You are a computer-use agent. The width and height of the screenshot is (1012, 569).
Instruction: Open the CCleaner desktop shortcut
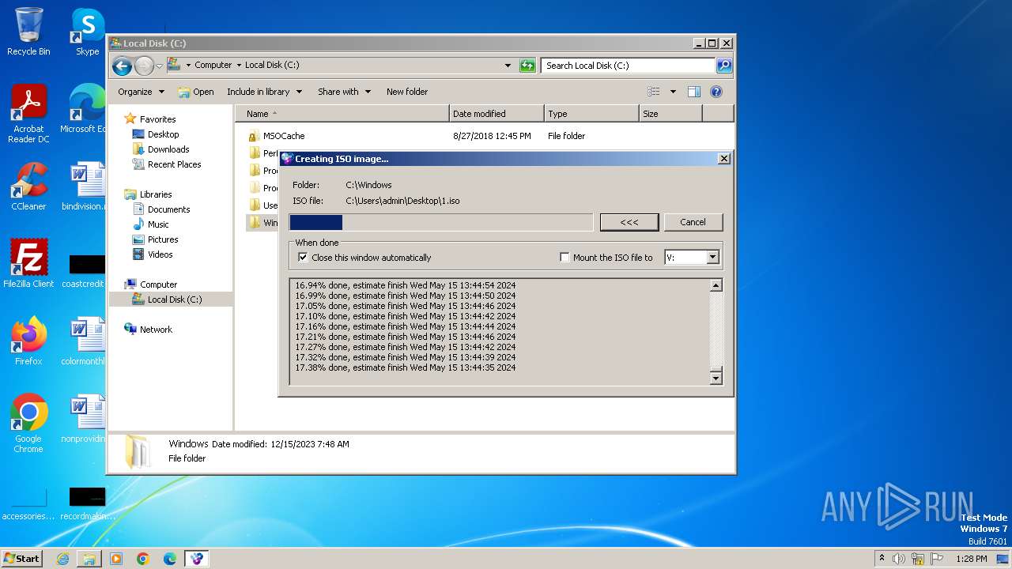pyautogui.click(x=28, y=187)
